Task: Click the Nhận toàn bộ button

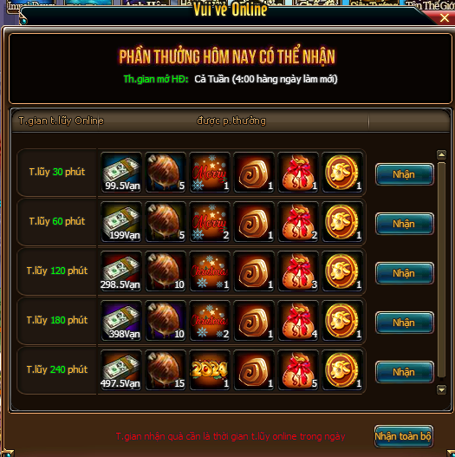Action: [x=404, y=436]
